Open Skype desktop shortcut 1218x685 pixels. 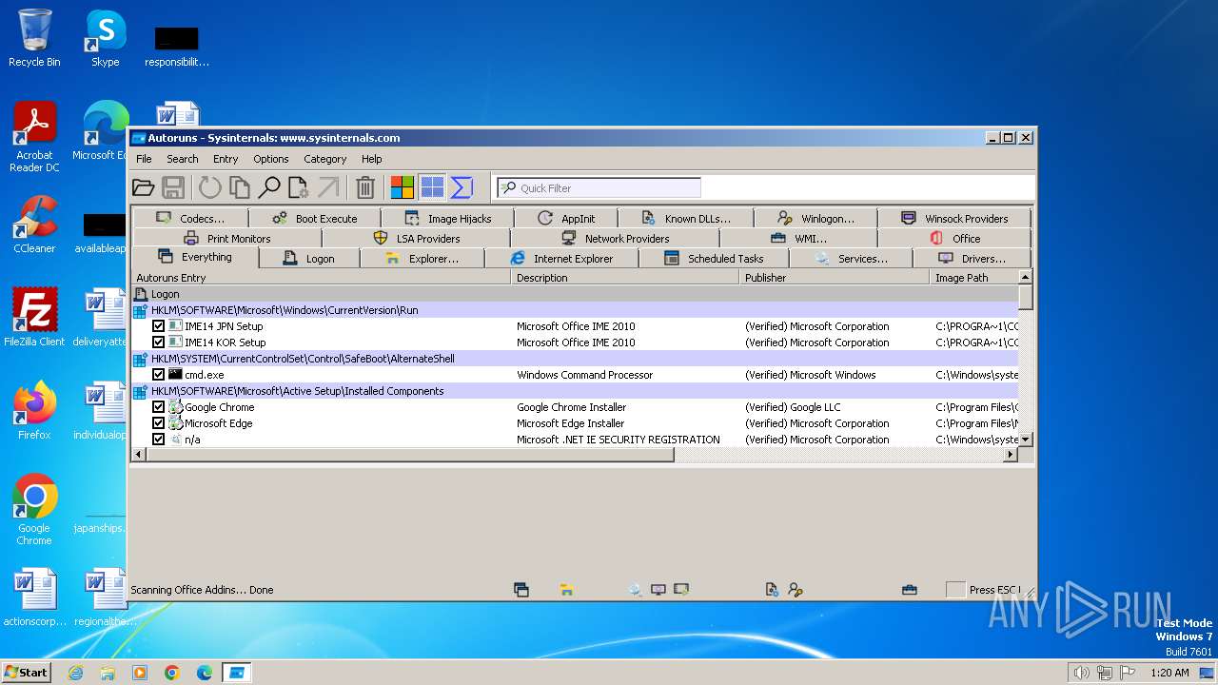(x=105, y=40)
